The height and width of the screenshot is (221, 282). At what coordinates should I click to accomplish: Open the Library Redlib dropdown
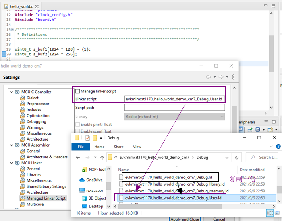point(174,117)
